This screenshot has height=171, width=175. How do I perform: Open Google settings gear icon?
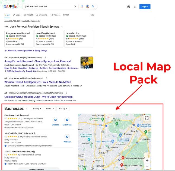[x=129, y=7]
